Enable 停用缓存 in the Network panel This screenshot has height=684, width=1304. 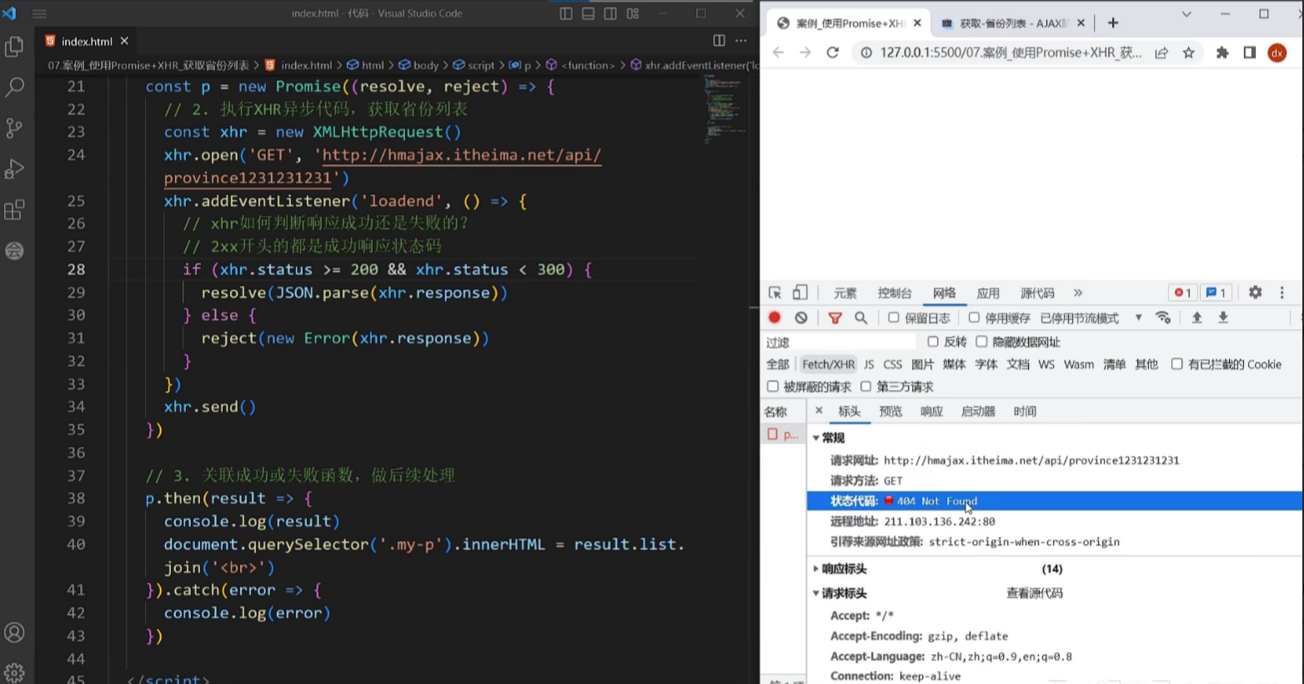pos(975,317)
